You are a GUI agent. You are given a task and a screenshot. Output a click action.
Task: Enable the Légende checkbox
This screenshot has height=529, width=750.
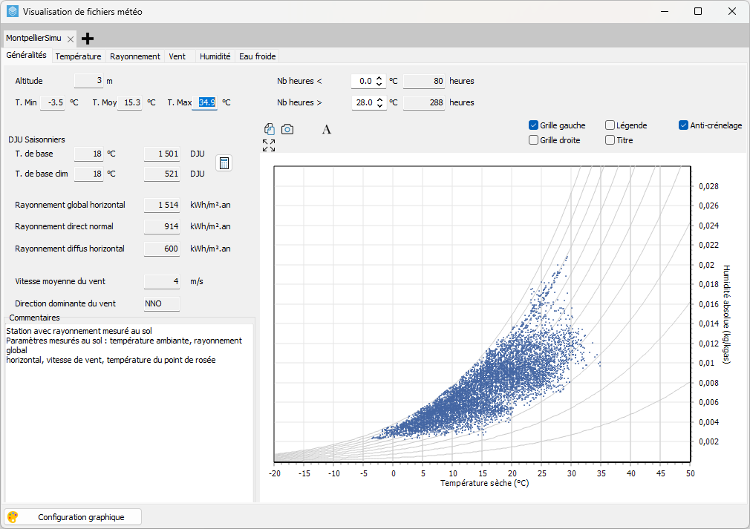click(610, 125)
